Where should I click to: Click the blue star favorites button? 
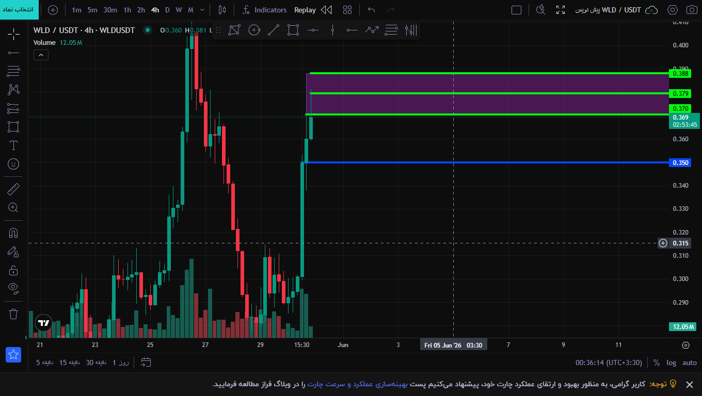[13, 354]
